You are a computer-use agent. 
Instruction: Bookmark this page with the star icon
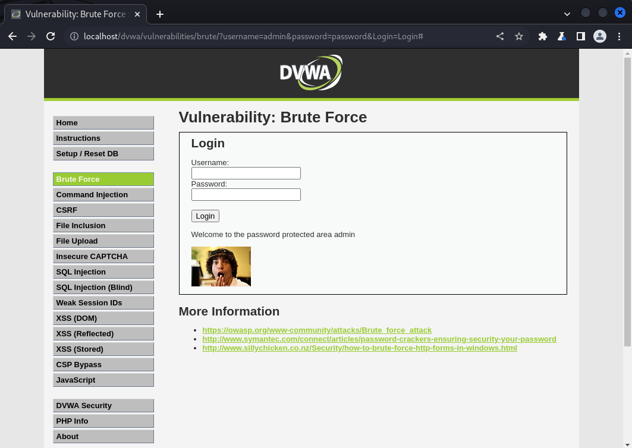(x=519, y=36)
